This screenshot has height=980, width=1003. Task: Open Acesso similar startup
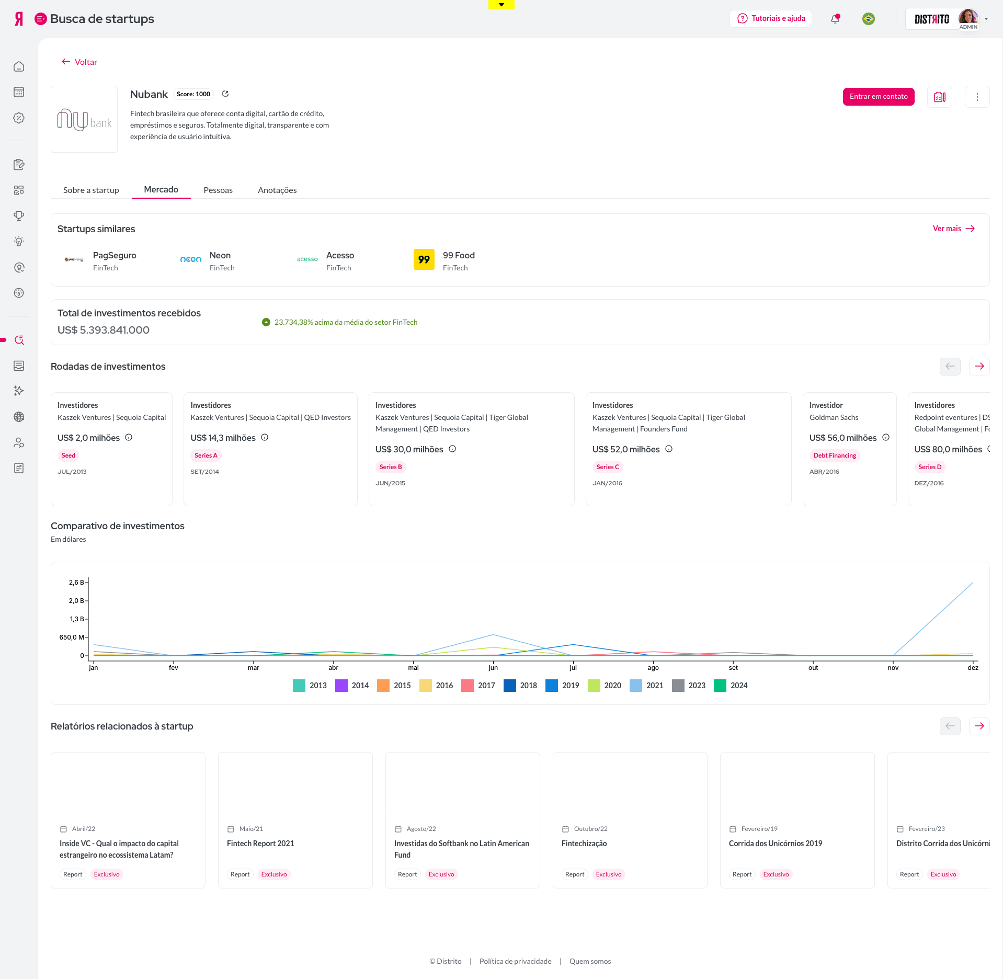coord(325,260)
